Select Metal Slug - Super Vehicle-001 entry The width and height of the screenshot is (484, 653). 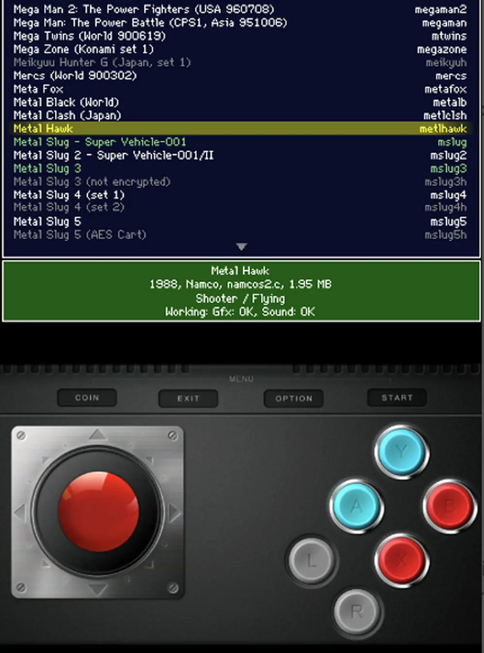[x=240, y=142]
